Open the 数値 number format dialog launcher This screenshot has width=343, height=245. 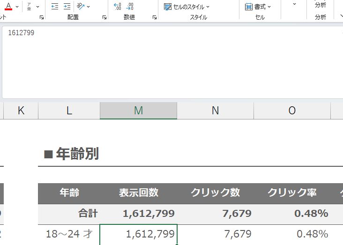point(154,17)
